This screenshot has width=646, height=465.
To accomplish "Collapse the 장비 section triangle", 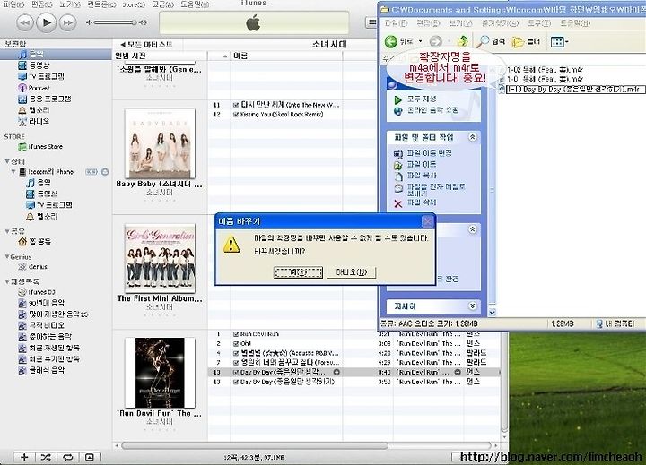I will point(7,161).
